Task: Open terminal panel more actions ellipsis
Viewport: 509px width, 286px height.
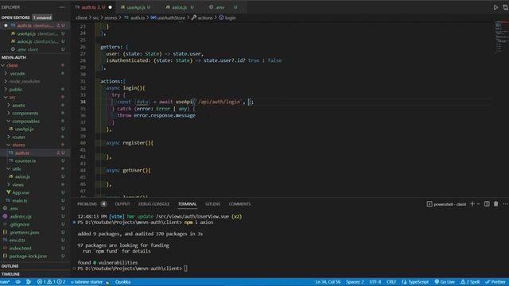Action: pos(505,204)
